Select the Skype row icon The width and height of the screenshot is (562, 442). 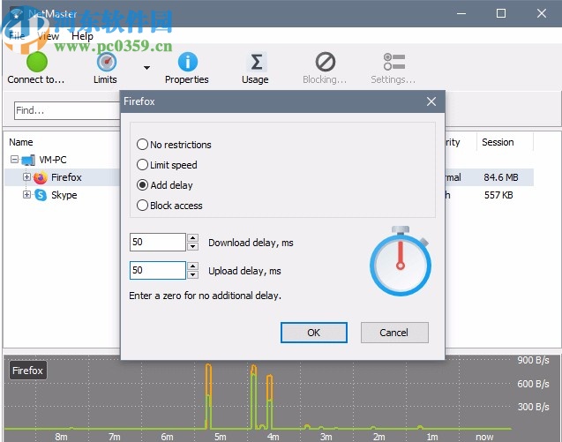[41, 195]
